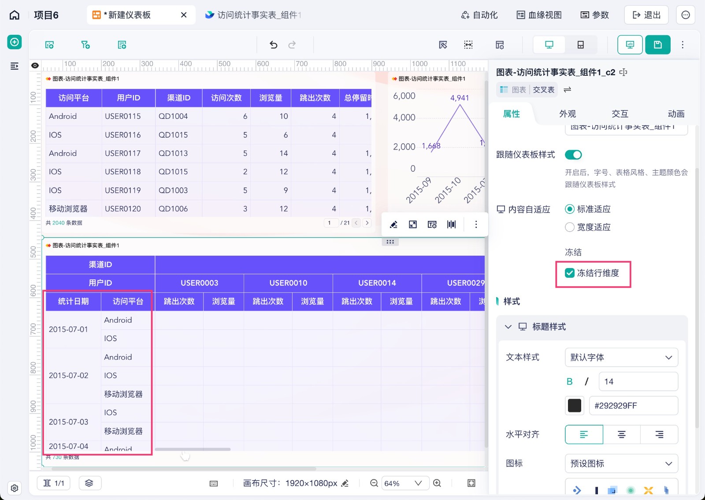Open the settings gear in left sidebar
The image size is (705, 500).
15,488
